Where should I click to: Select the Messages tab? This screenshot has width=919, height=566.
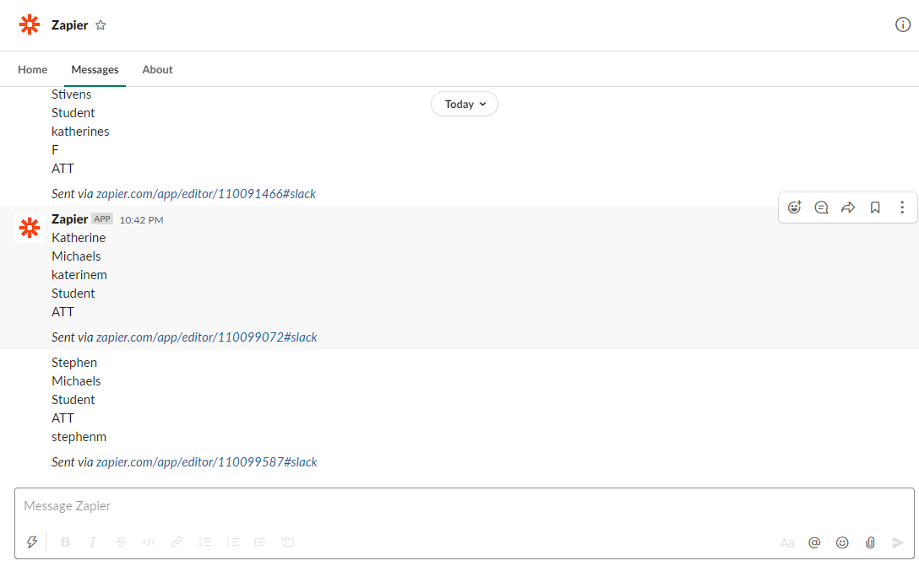pos(95,70)
